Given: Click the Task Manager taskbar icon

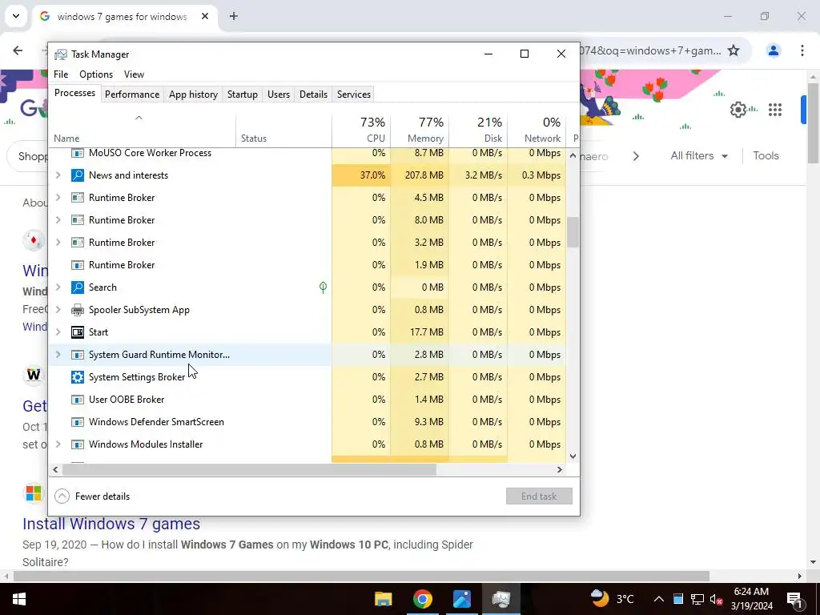Looking at the screenshot, I should tap(501, 599).
